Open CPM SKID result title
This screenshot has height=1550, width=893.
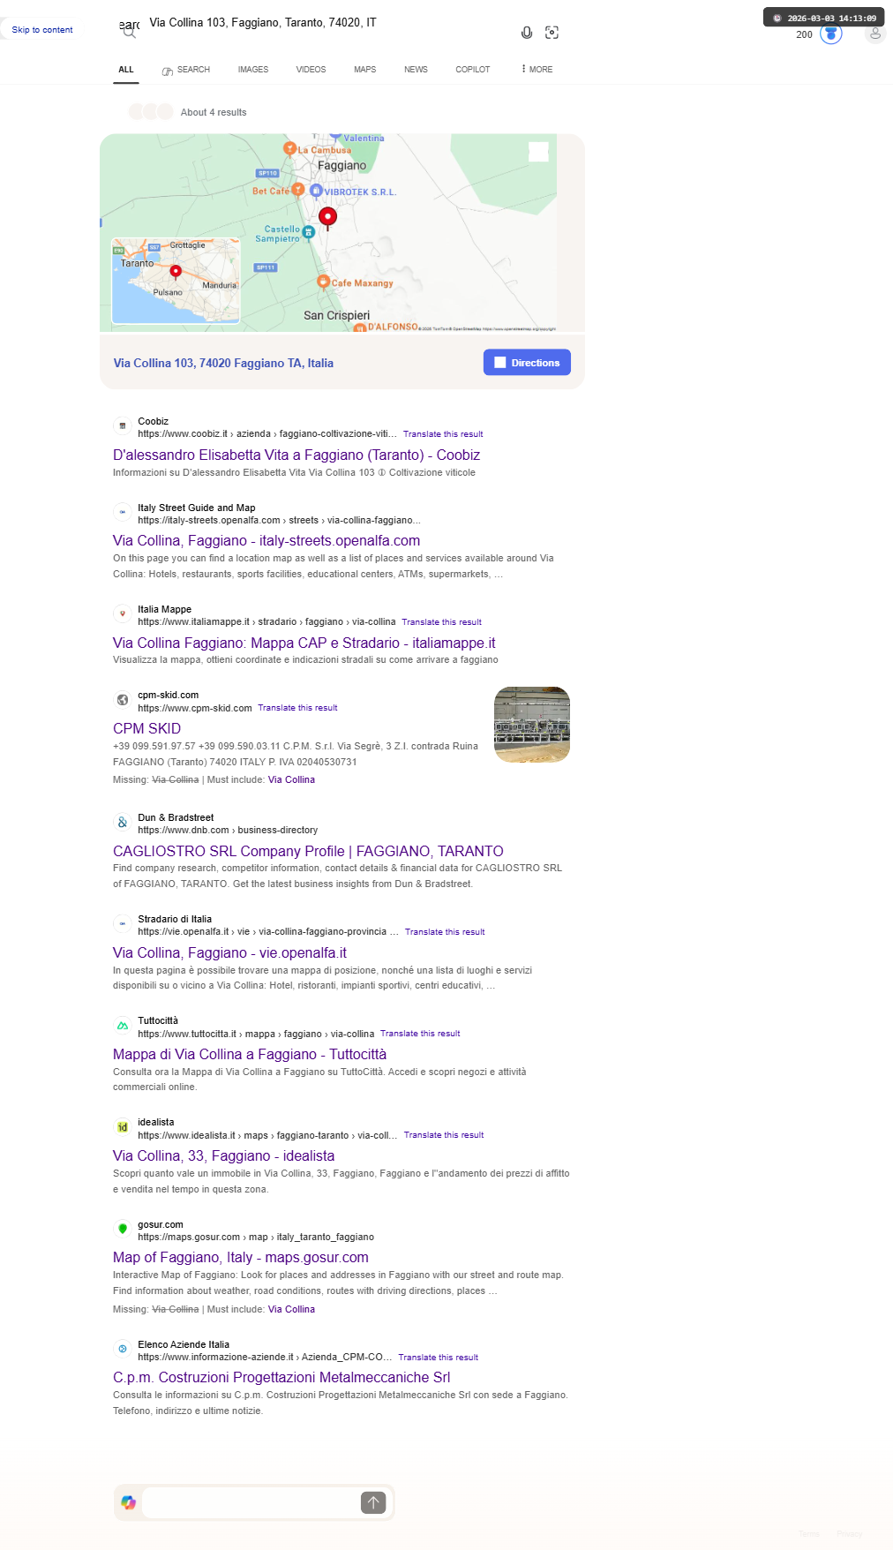tap(146, 729)
